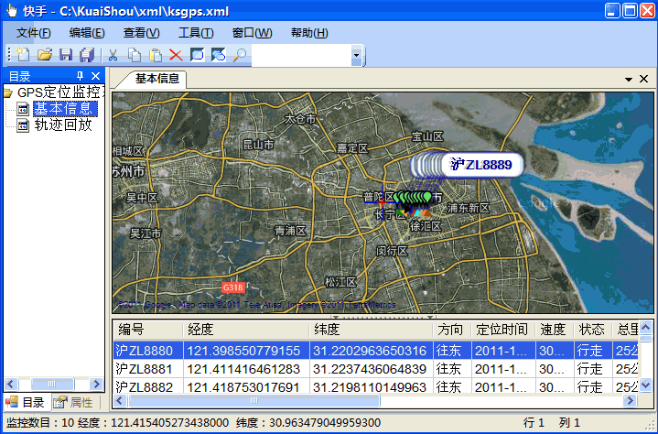658x434 pixels.
Task: Click the table horizontal scrollbar thumb
Action: (x=253, y=400)
